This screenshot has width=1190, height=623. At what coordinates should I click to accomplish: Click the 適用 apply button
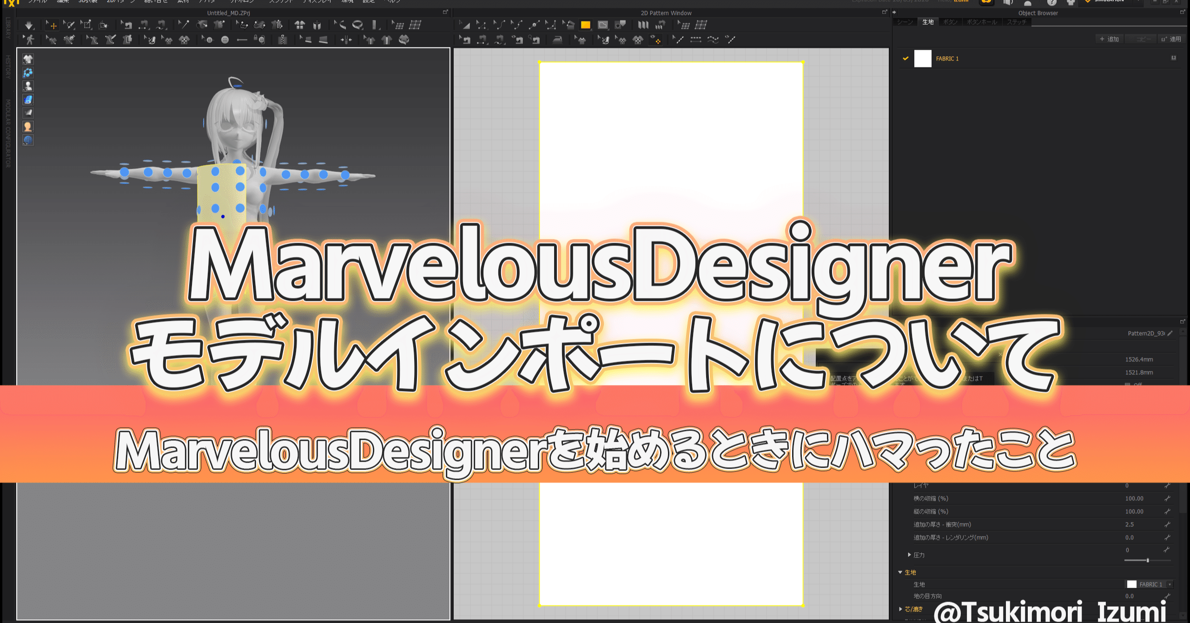(1171, 39)
